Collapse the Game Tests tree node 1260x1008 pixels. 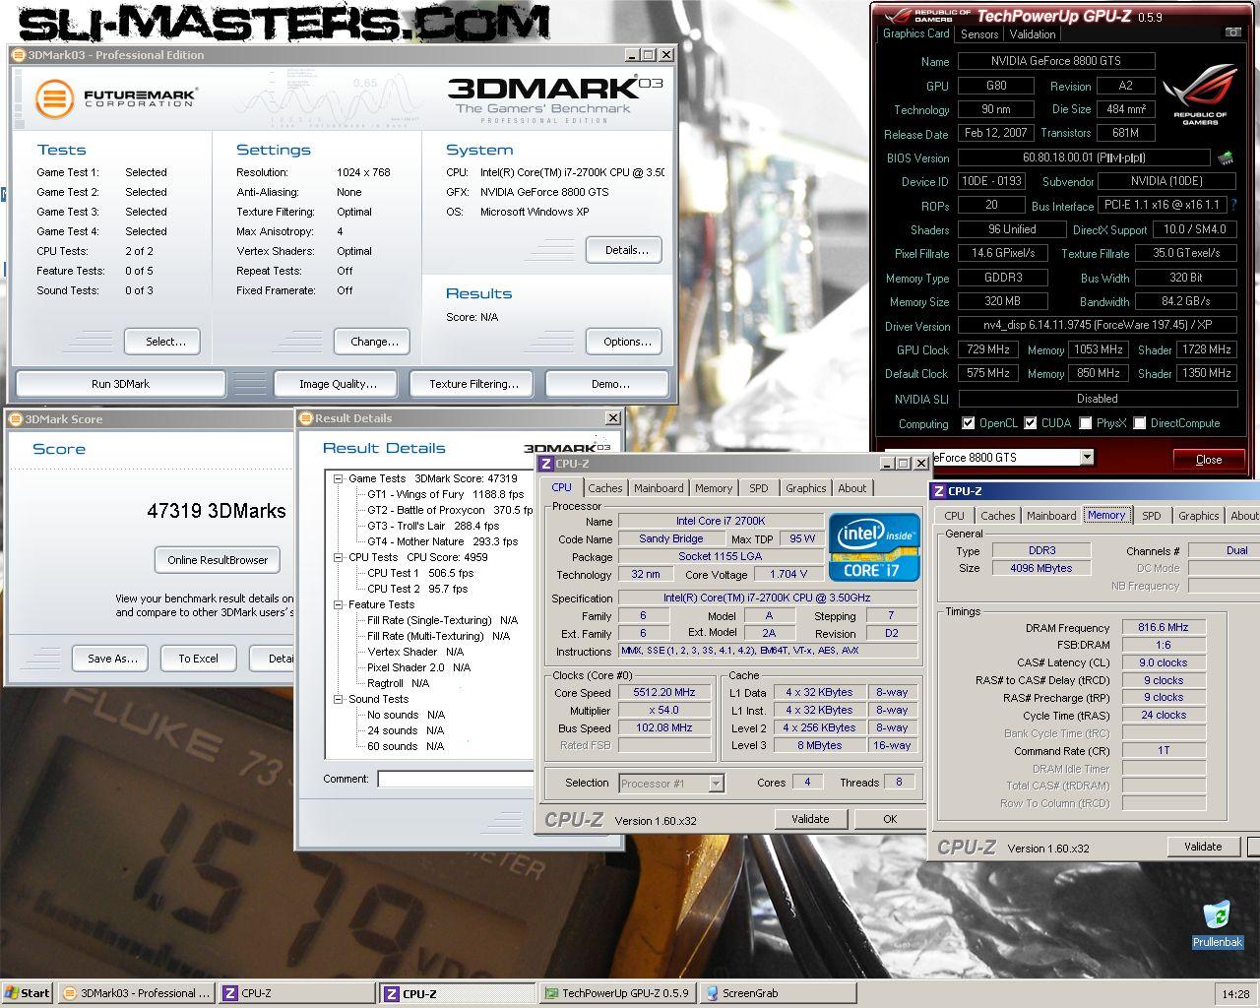[x=339, y=478]
